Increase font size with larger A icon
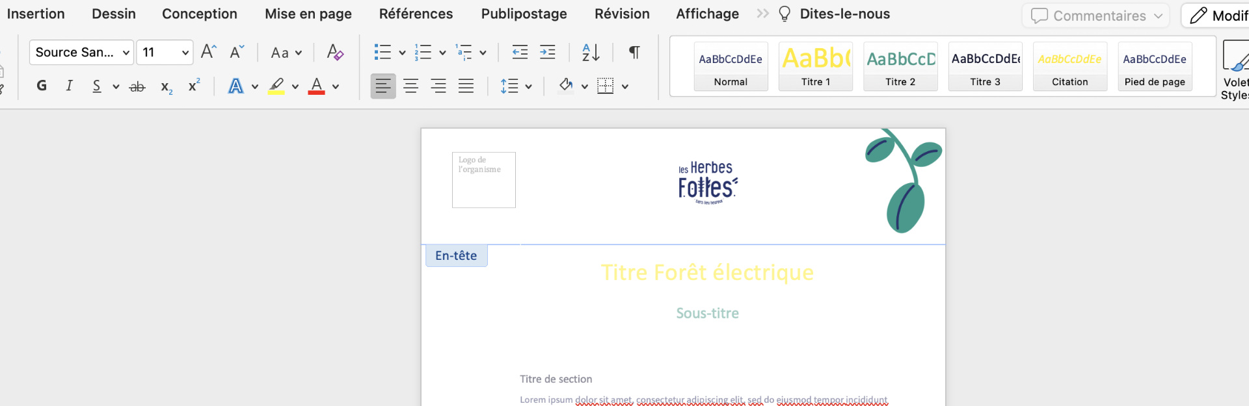This screenshot has height=406, width=1249. click(208, 52)
